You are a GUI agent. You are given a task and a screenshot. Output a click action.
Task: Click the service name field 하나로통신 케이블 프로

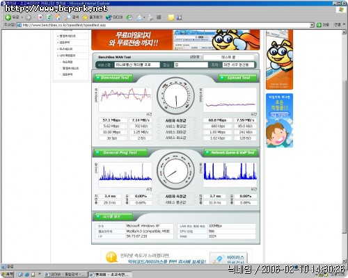click(x=137, y=65)
